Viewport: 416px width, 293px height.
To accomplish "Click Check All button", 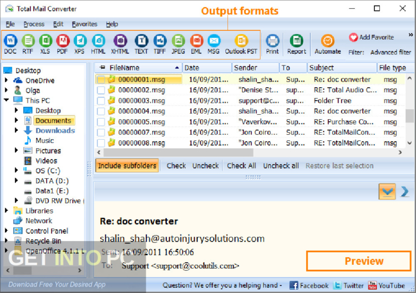I will tap(242, 166).
